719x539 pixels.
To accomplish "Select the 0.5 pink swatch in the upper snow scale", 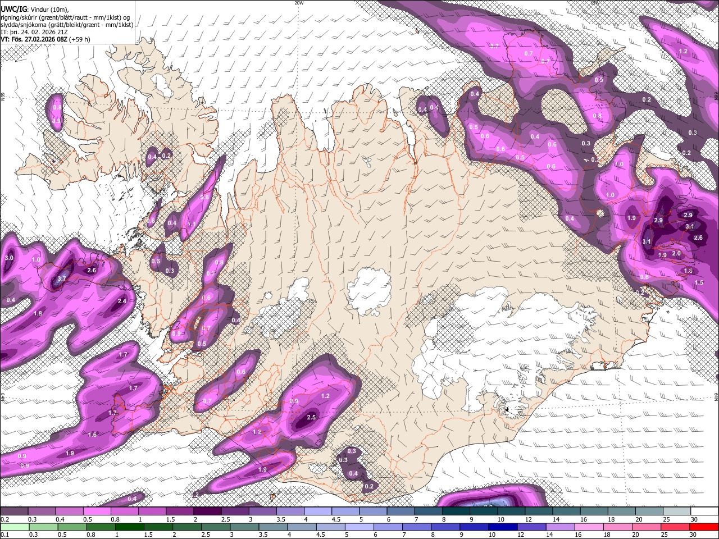I will pyautogui.click(x=97, y=511).
